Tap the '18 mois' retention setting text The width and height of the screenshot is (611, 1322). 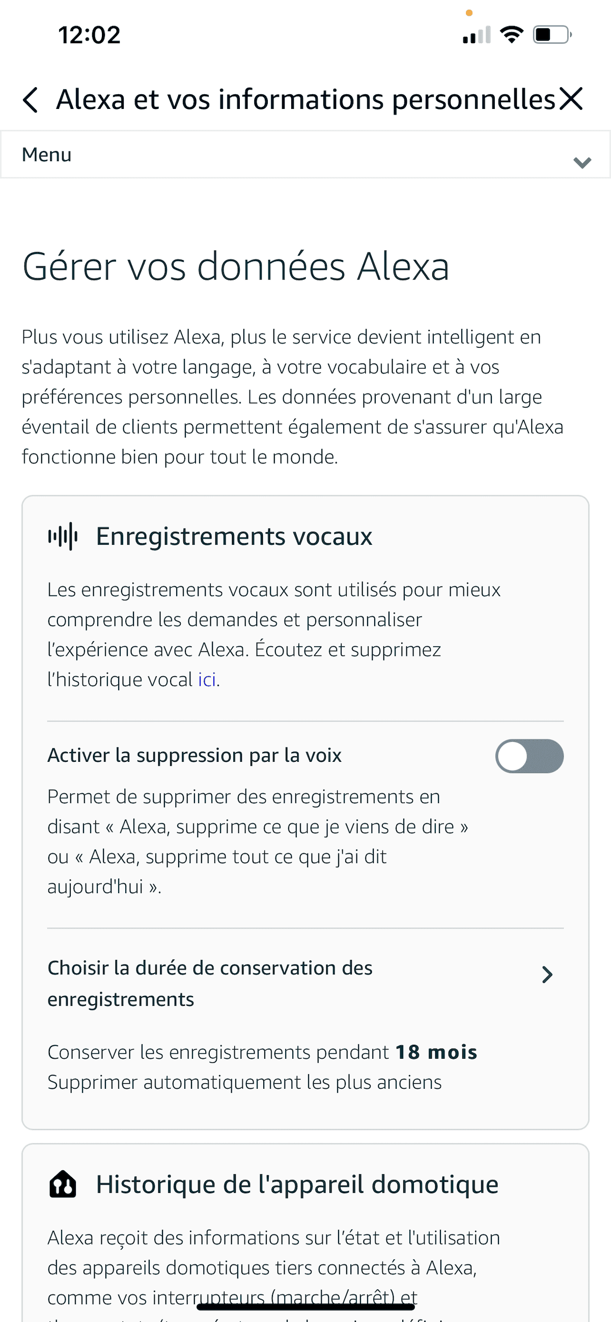point(436,1052)
